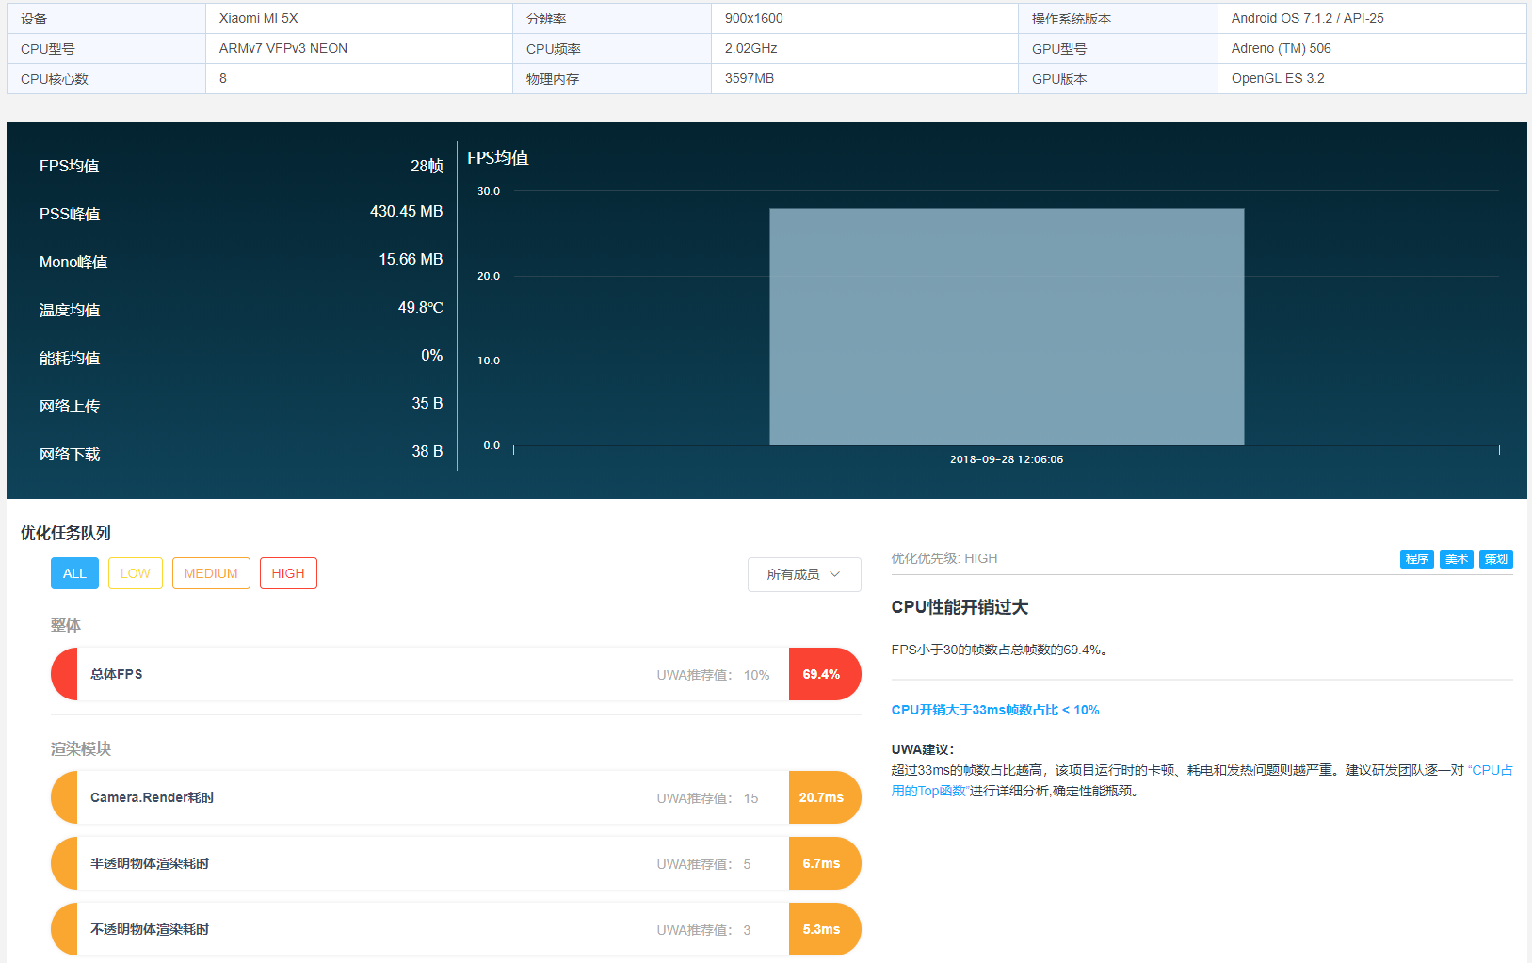Click the CPU开销大于33ms帧数占比 link
Screen dimensions: 1532x963
[994, 710]
